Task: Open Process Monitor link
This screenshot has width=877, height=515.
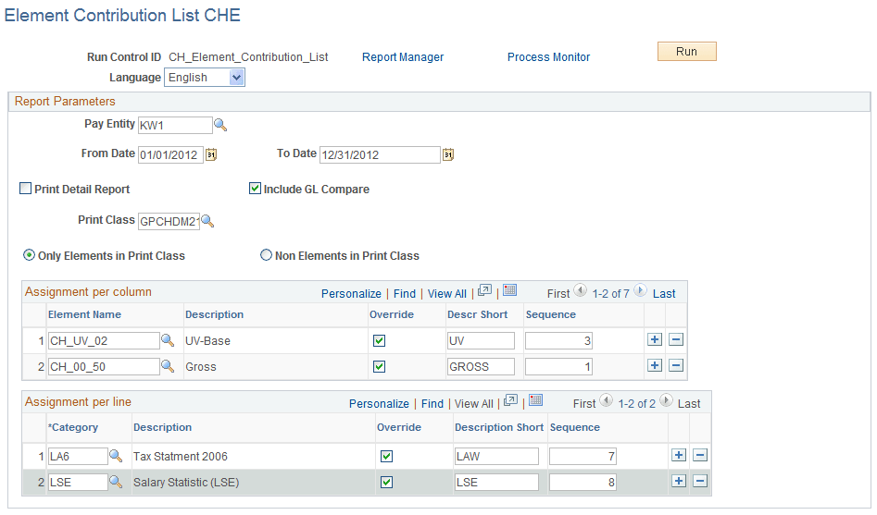Action: 548,57
